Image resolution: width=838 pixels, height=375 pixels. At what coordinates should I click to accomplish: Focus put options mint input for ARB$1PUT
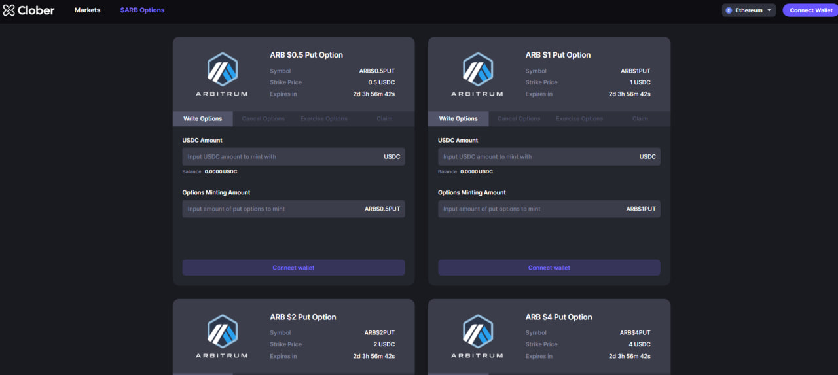pyautogui.click(x=549, y=209)
